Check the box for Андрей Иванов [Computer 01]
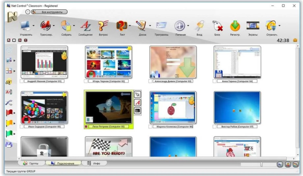 pos(22,81)
